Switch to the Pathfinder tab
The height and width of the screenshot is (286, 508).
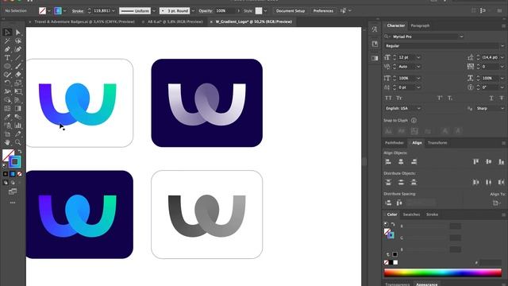coord(394,143)
